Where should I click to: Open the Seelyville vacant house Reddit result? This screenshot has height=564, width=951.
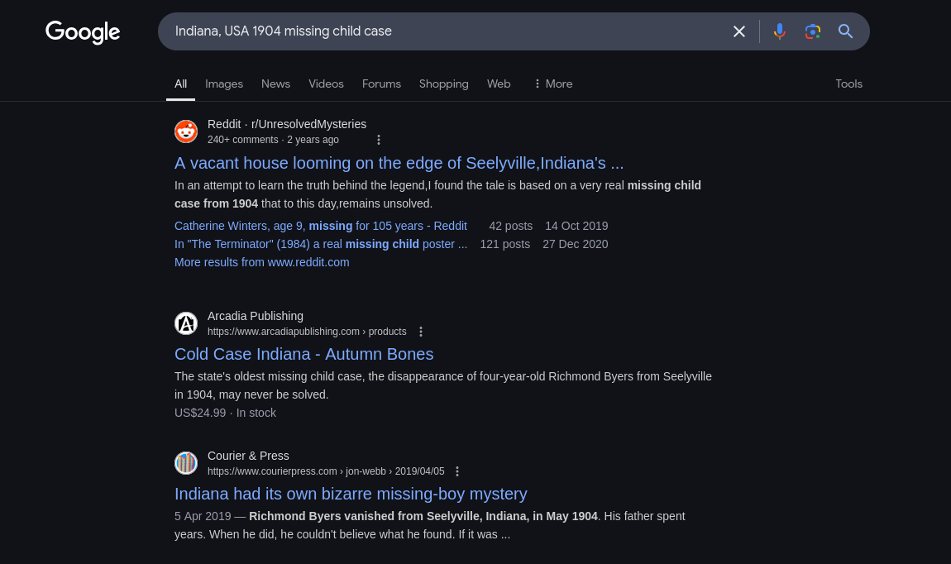pyautogui.click(x=399, y=163)
